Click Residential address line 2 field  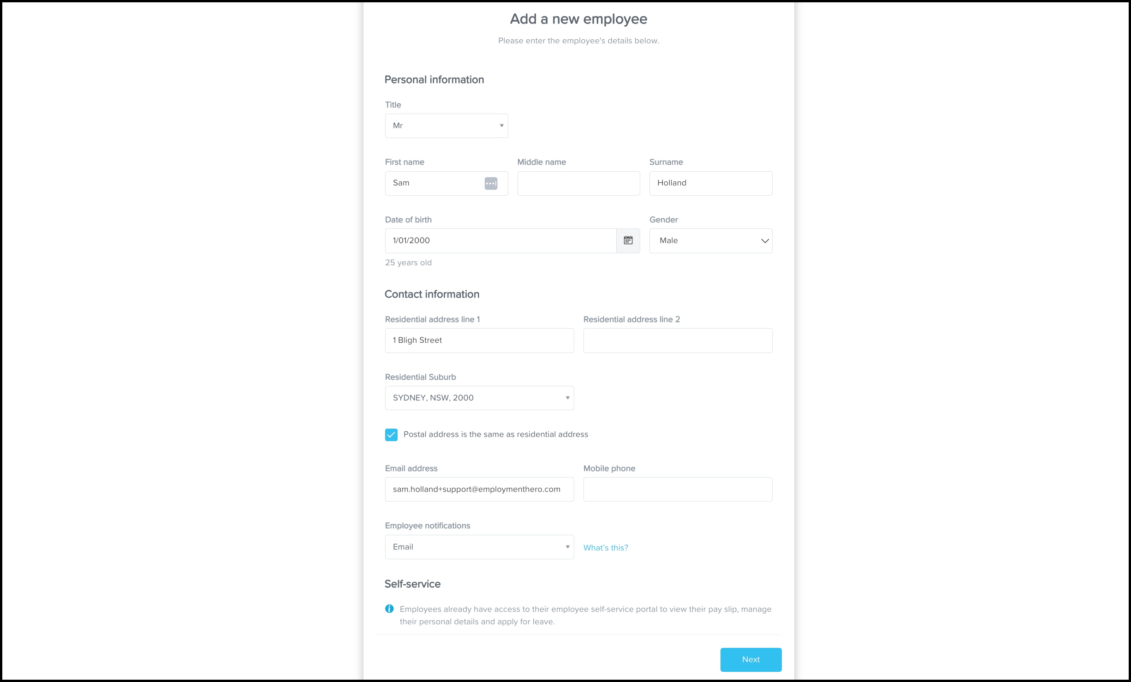coord(677,341)
